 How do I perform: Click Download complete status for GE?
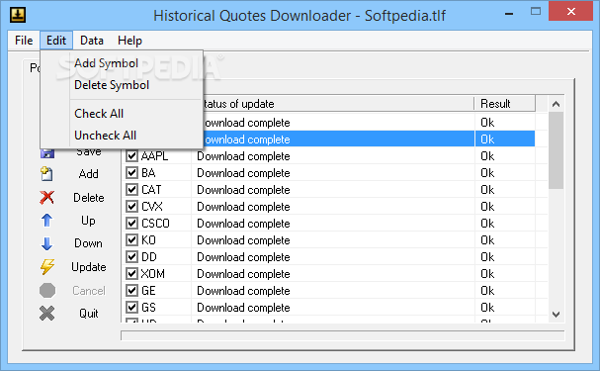(243, 291)
